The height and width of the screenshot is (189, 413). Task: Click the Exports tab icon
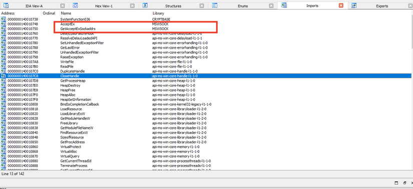[354, 6]
